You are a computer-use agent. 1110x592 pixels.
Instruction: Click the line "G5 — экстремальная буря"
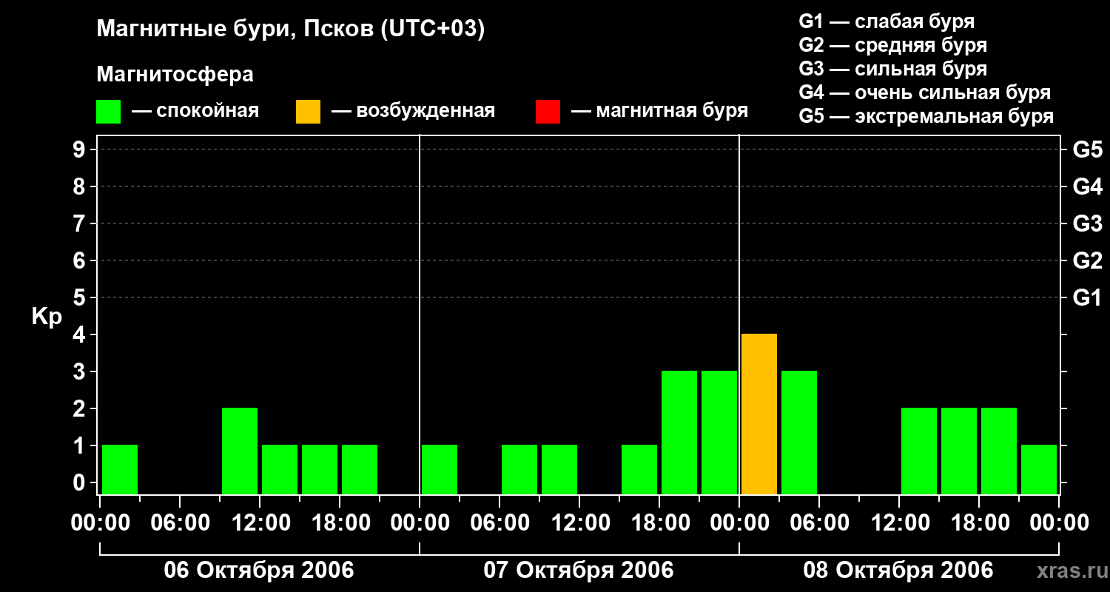(926, 116)
